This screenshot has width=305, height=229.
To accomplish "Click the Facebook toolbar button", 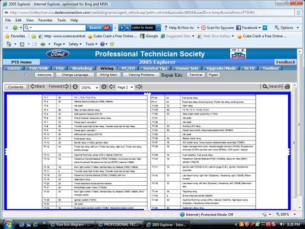I will point(248,27).
